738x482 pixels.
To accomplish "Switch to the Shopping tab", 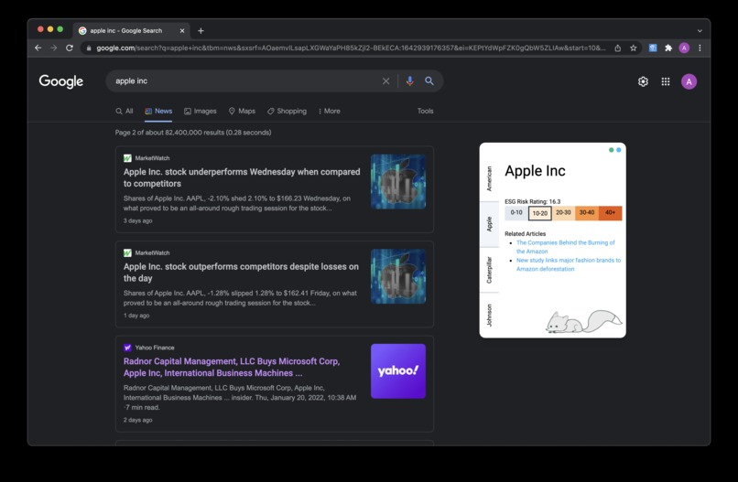I will click(288, 111).
